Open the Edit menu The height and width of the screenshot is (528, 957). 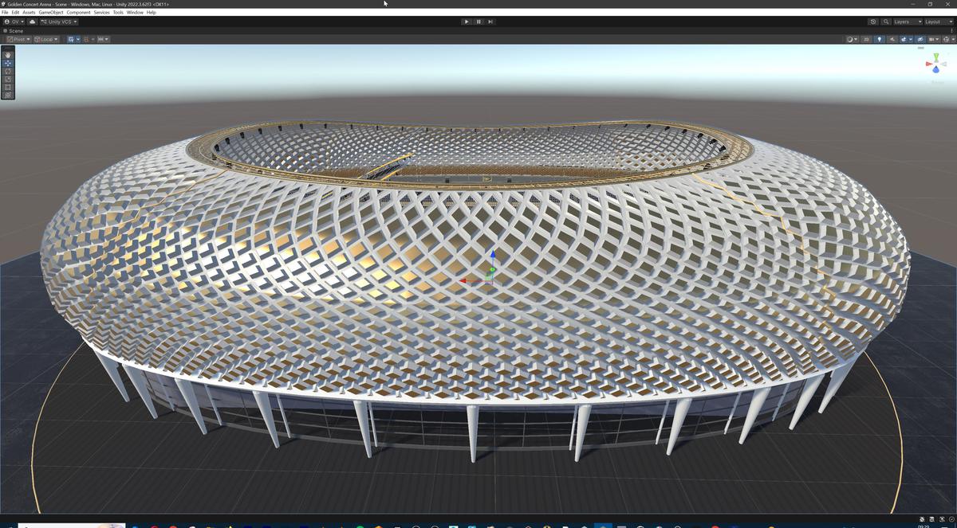point(16,13)
